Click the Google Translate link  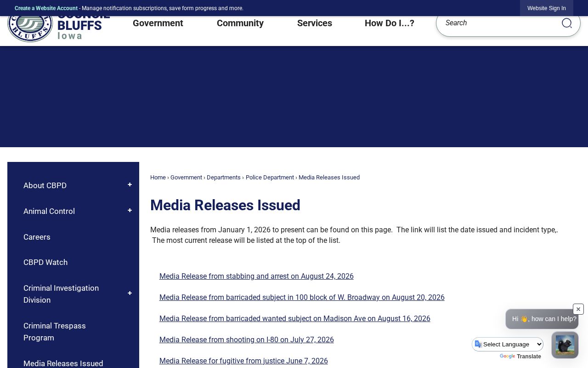[x=520, y=356]
